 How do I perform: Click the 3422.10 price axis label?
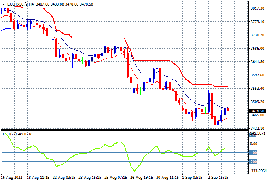point(257,128)
